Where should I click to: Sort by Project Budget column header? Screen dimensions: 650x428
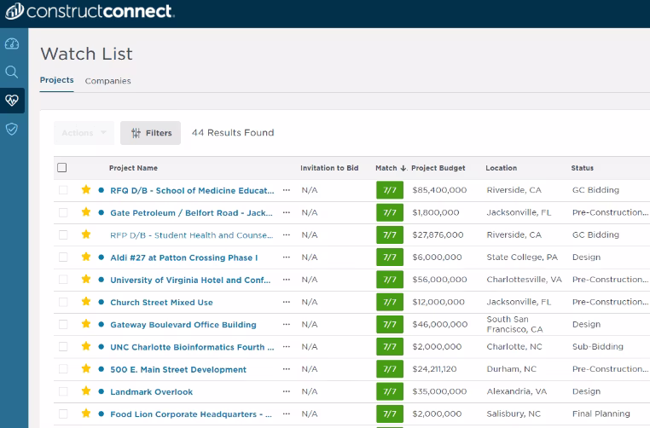tap(438, 168)
